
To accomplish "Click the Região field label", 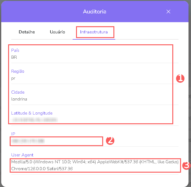I will pyautogui.click(x=18, y=71).
